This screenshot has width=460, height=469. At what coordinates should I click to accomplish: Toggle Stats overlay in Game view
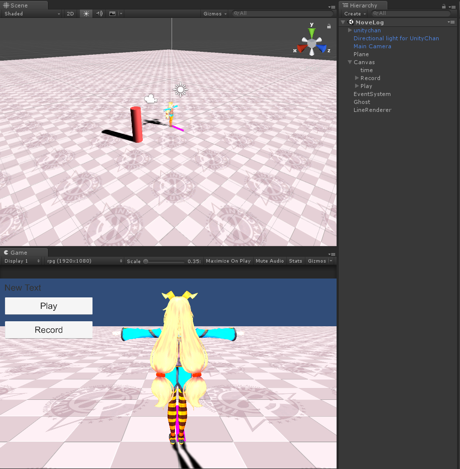295,261
